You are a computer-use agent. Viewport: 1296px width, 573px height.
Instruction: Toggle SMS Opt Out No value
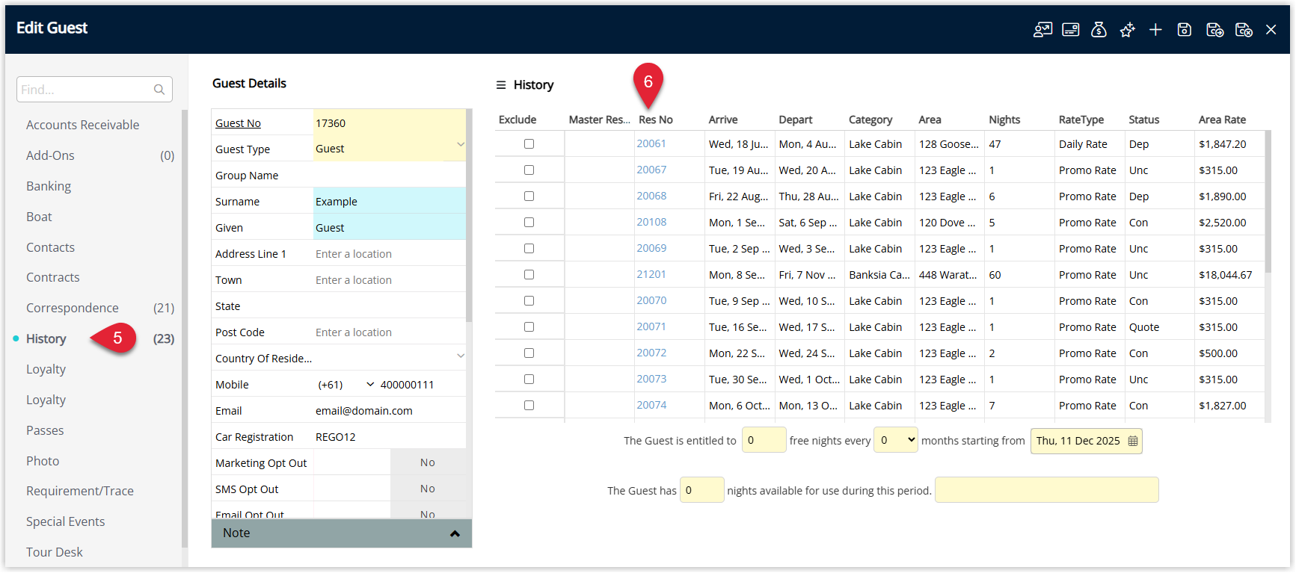click(428, 489)
